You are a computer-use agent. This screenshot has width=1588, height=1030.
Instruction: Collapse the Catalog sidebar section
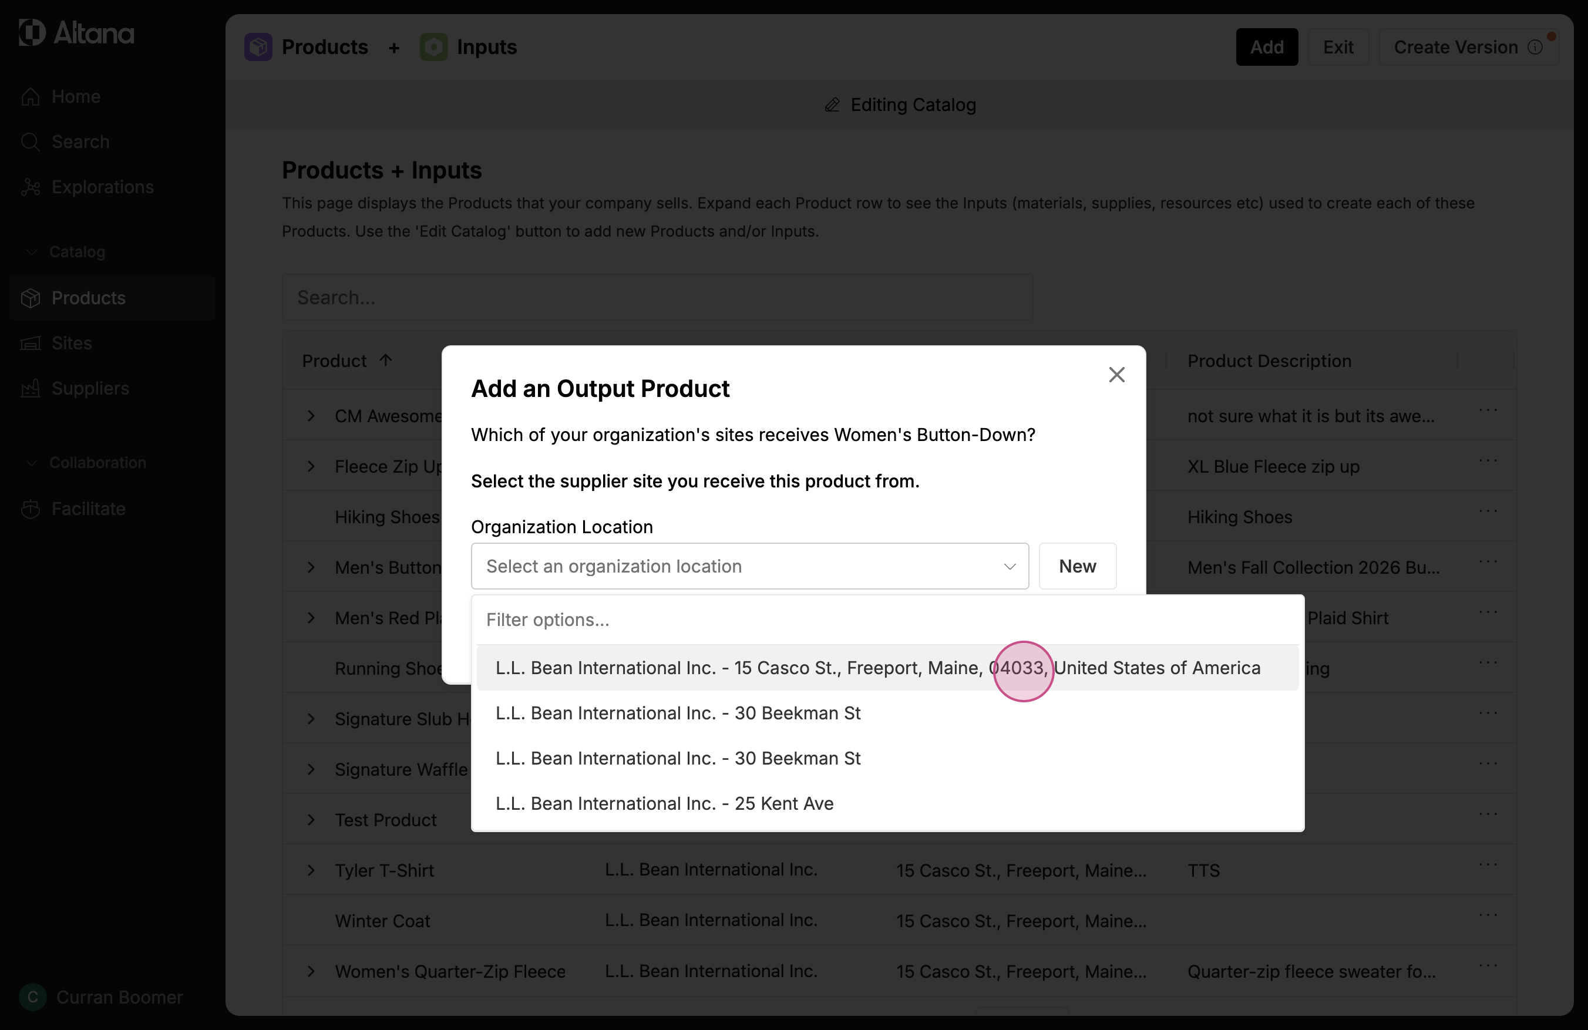[x=31, y=252]
